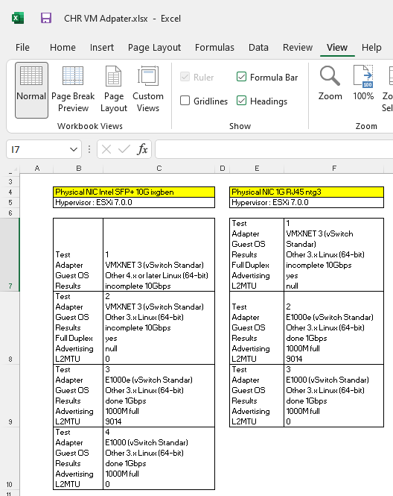The width and height of the screenshot is (393, 496).
Task: Select column C header
Action: (159, 169)
